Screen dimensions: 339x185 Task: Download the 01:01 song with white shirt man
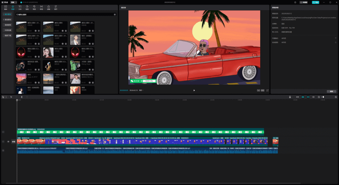[93, 83]
